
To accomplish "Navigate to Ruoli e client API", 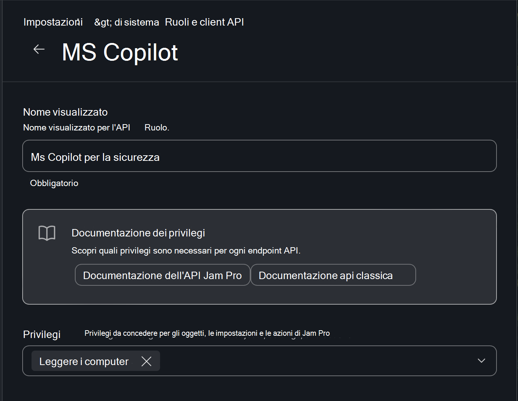I will tap(204, 22).
